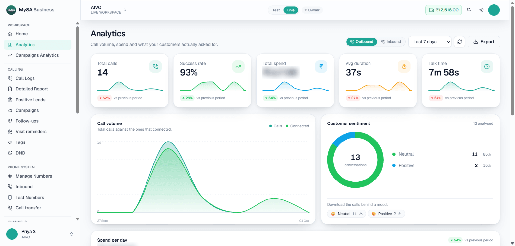Screen dimensions: 515x246
Task: Click the Tags icon in sidebar
Action: 10,142
